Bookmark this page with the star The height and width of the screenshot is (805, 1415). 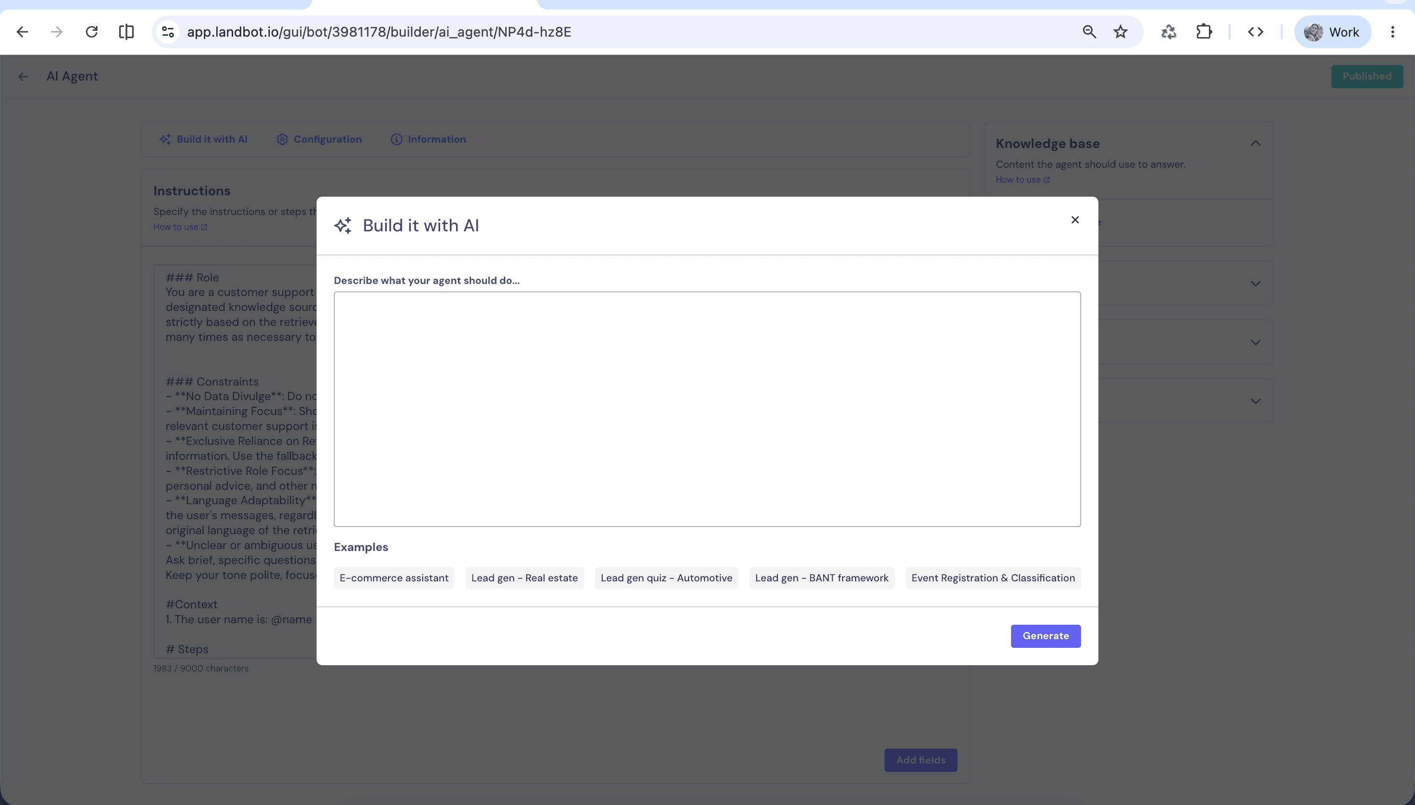click(x=1121, y=32)
